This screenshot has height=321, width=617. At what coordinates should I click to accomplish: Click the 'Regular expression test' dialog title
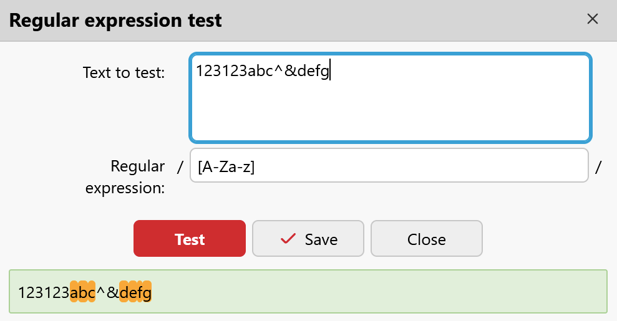[115, 21]
